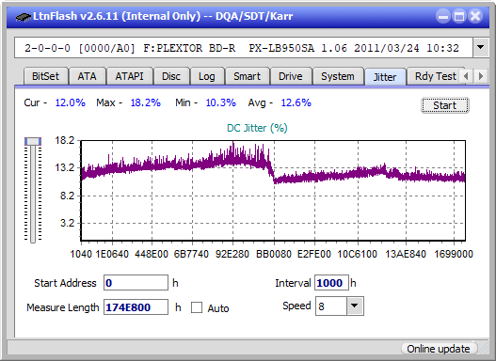Click the Start Address input field
The image size is (496, 361).
tap(136, 283)
